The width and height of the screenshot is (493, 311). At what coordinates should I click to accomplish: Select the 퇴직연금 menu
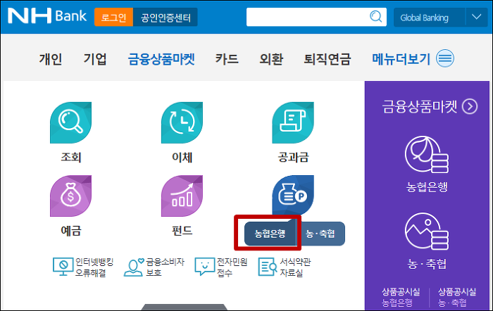[327, 59]
